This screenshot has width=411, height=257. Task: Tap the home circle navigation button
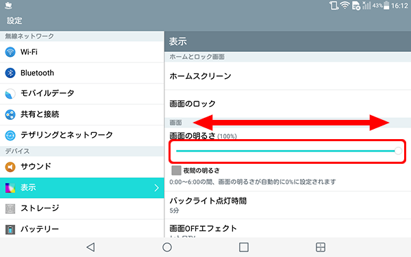click(167, 247)
